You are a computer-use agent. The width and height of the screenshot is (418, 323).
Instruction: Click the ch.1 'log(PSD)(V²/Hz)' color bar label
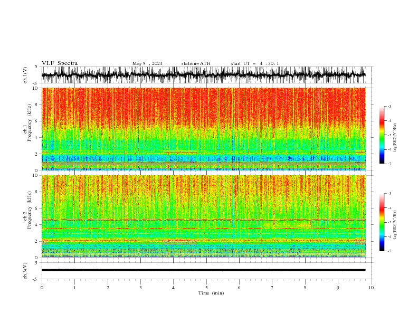point(395,138)
